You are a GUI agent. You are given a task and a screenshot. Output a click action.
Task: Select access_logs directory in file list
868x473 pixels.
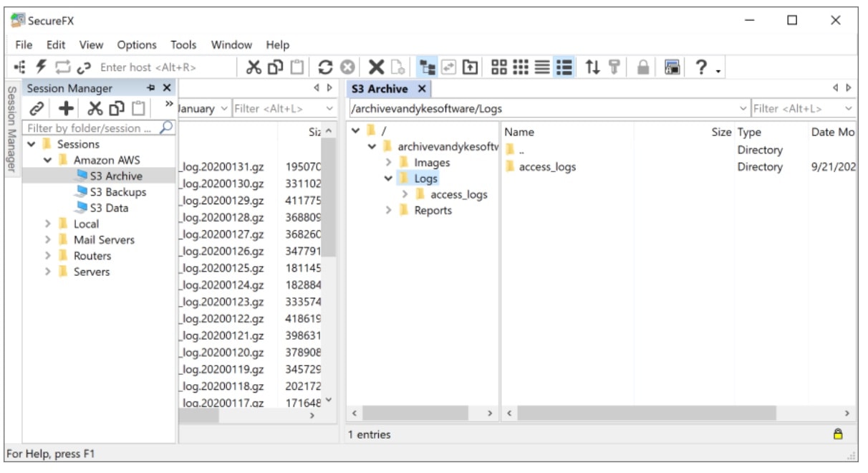(547, 167)
